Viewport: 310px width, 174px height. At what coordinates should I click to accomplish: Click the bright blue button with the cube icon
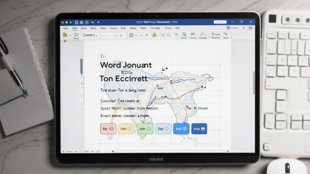181,129
